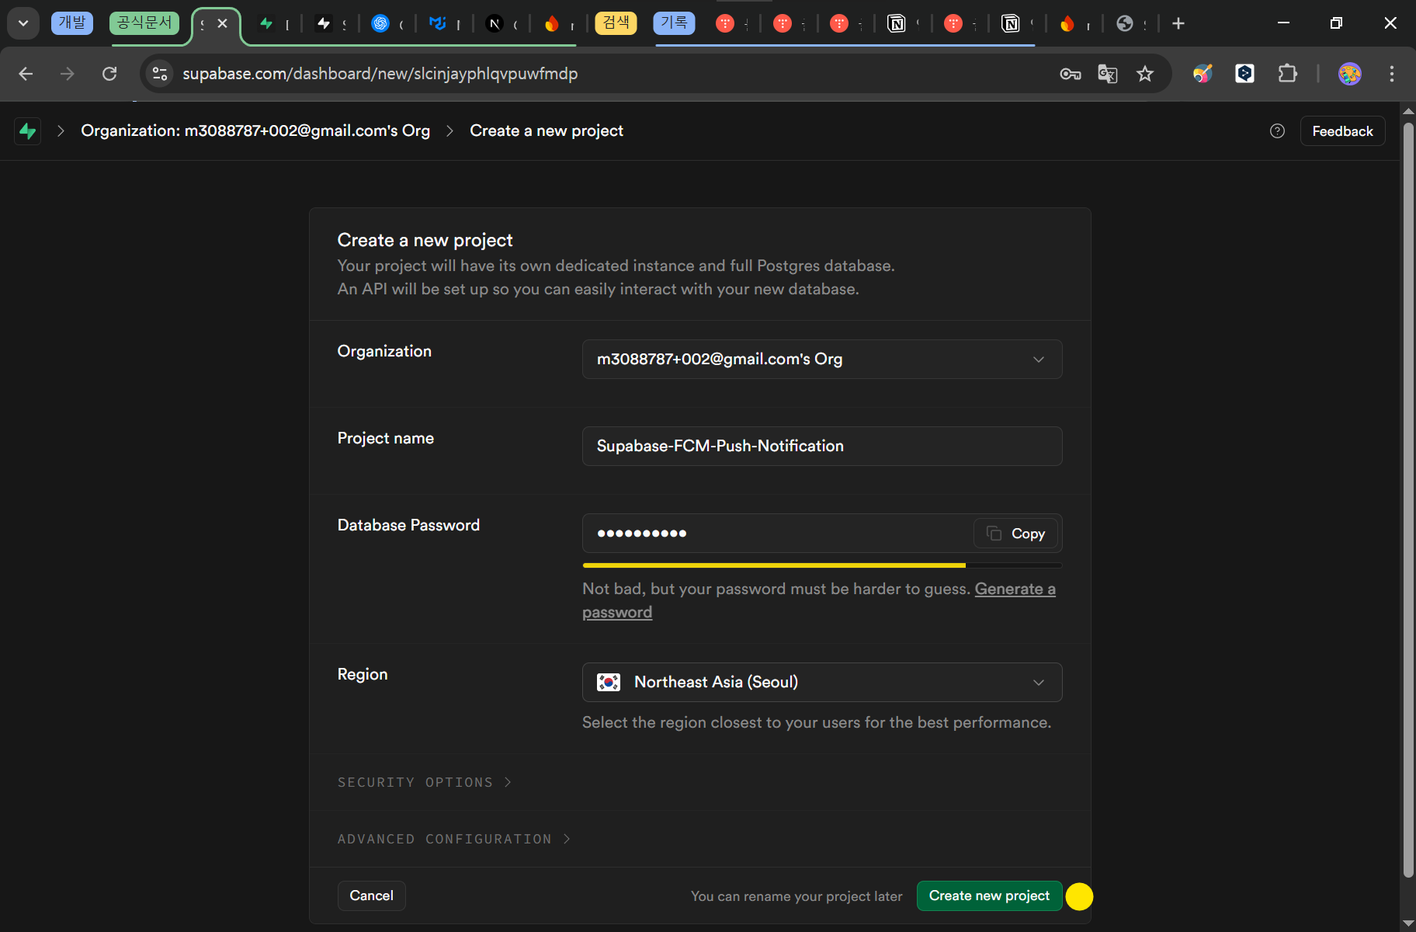Click the chevron after the Supabase logo
The image size is (1416, 932).
tap(61, 131)
